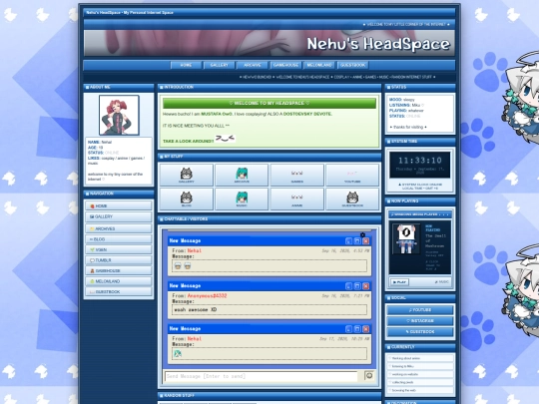
Task: Open Guestbook button in Social panel
Action: click(420, 332)
